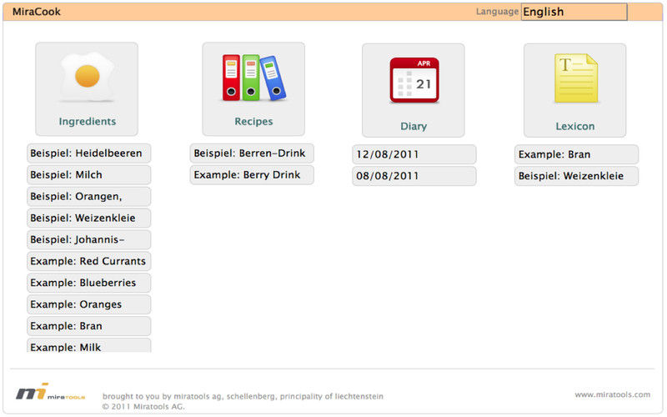The width and height of the screenshot is (667, 417).
Task: Click the Diary label
Action: point(414,127)
